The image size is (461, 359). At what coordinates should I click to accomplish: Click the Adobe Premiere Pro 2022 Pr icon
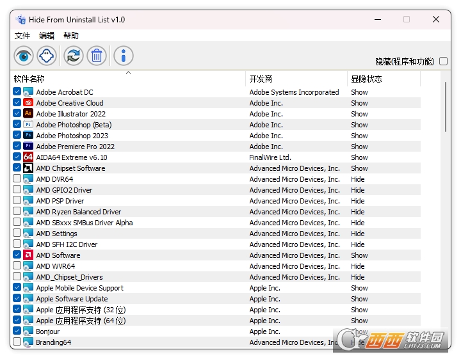point(28,147)
